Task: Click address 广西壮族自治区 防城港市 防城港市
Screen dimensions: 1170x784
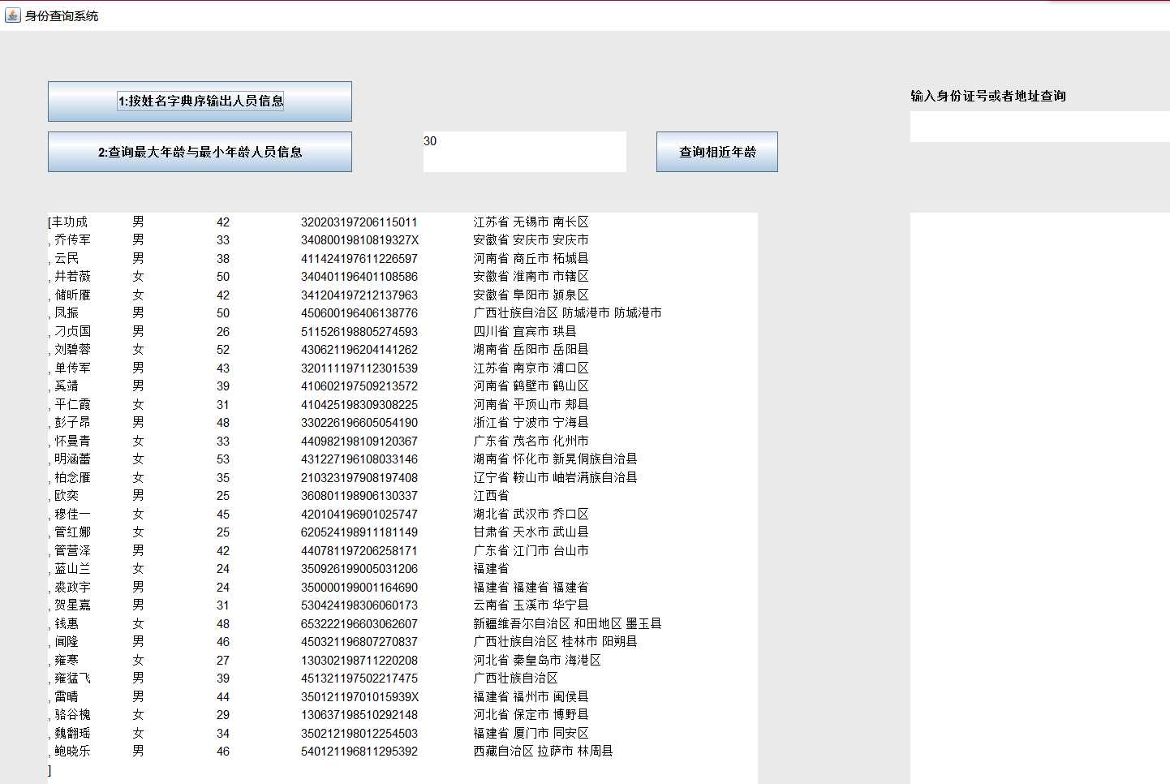Action: (x=567, y=313)
